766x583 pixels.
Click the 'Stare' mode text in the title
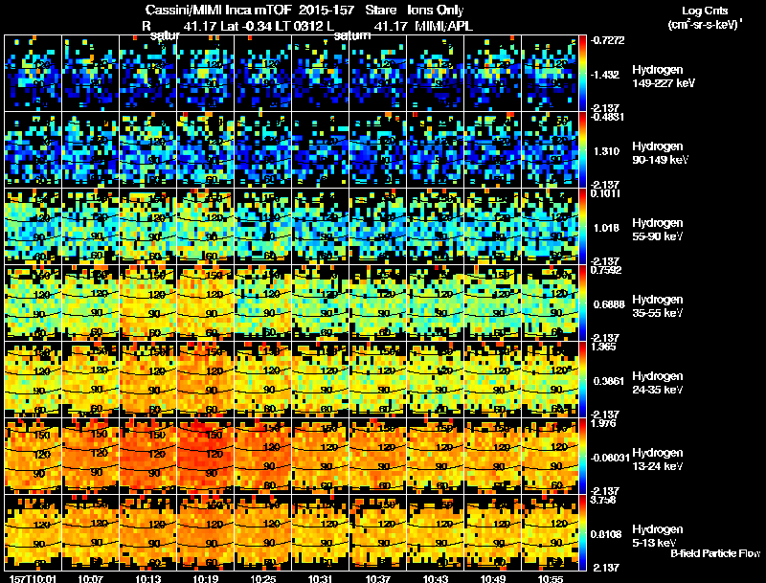point(380,11)
